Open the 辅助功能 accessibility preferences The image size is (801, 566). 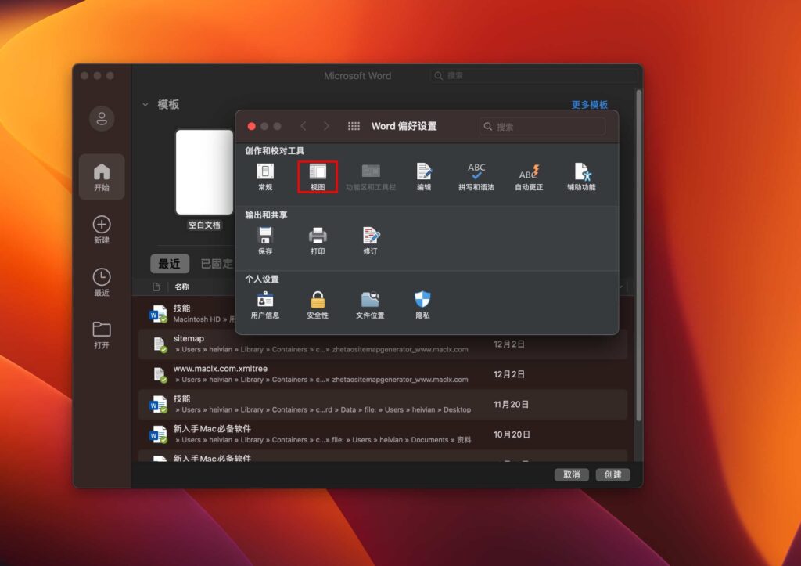click(x=582, y=171)
